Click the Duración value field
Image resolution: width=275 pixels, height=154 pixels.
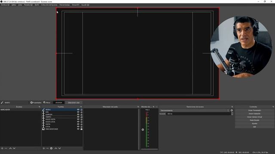(x=199, y=114)
